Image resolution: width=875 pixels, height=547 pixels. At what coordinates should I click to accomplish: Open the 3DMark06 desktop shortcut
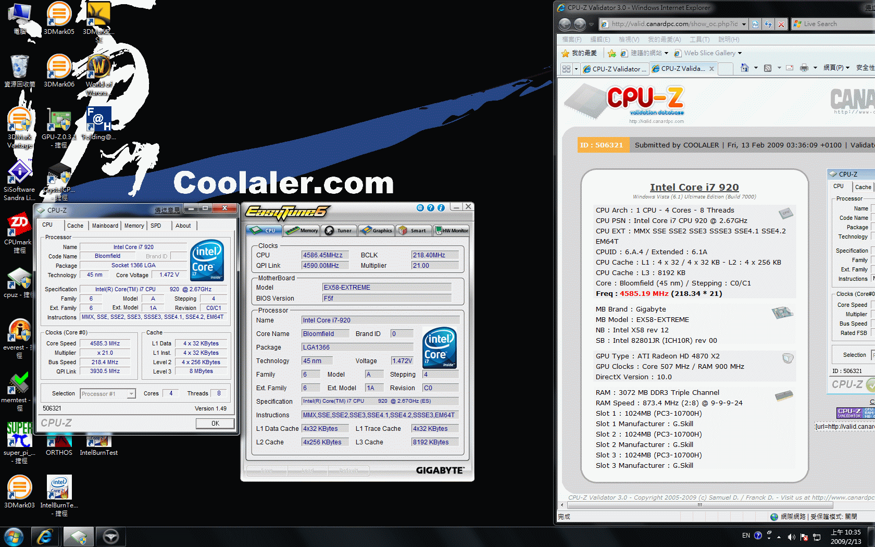pyautogui.click(x=59, y=71)
